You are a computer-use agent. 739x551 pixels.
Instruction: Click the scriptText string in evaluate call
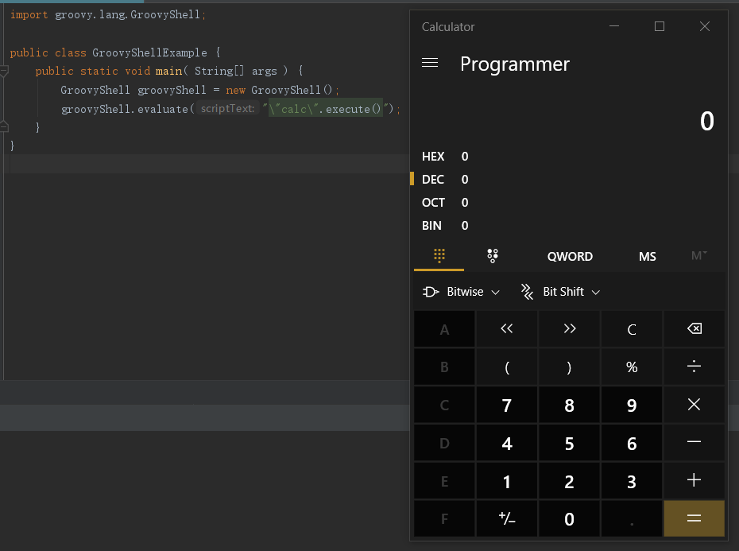coord(326,109)
